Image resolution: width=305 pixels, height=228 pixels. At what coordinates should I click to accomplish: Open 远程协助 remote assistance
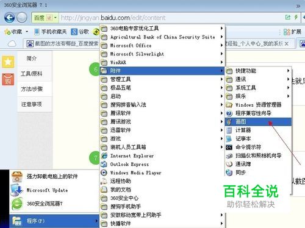[162, 181]
